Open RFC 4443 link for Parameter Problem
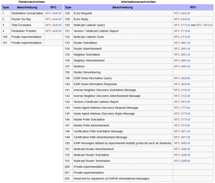Screen dimensions: 215x183 point(53,31)
